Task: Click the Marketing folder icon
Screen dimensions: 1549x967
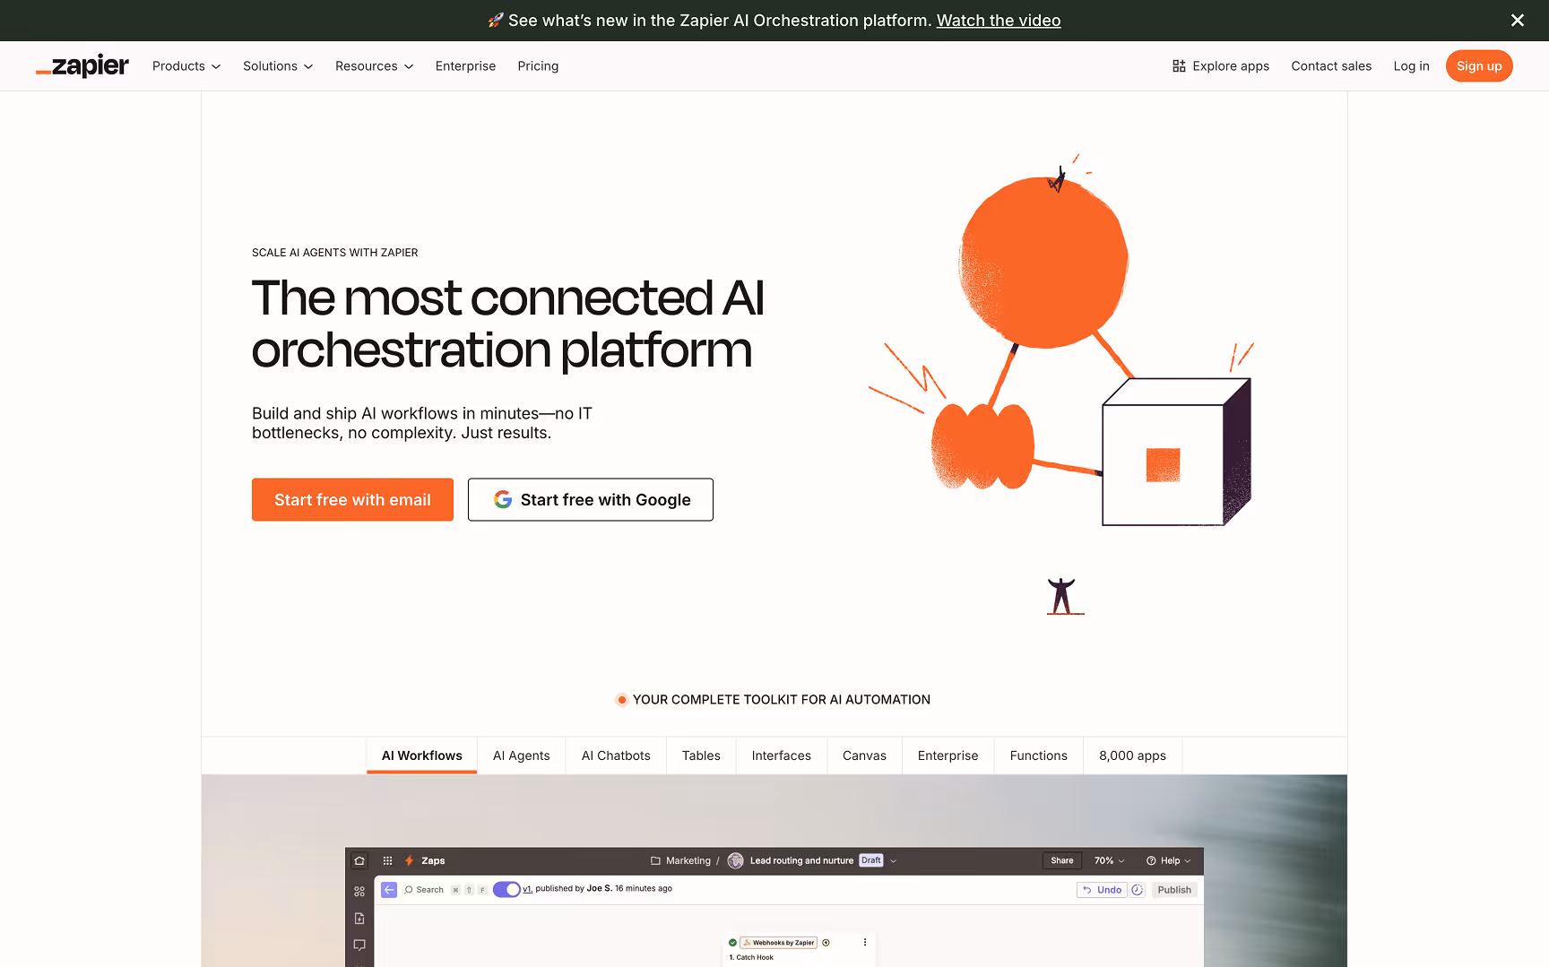Action: (655, 860)
